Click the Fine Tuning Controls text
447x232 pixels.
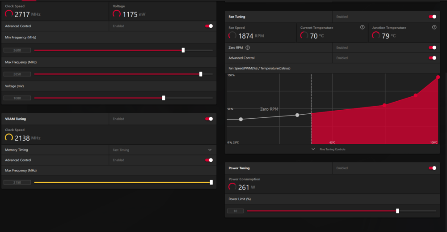[x=333, y=150]
